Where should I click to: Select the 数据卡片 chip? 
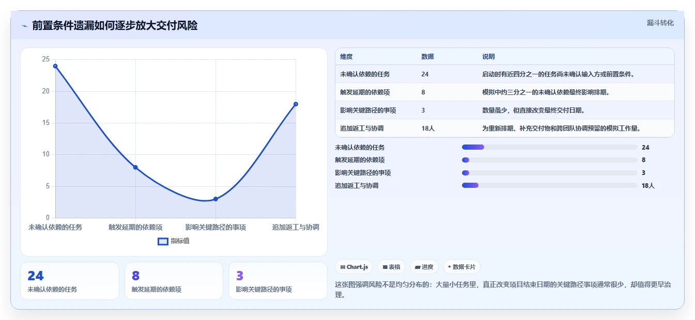click(x=461, y=267)
